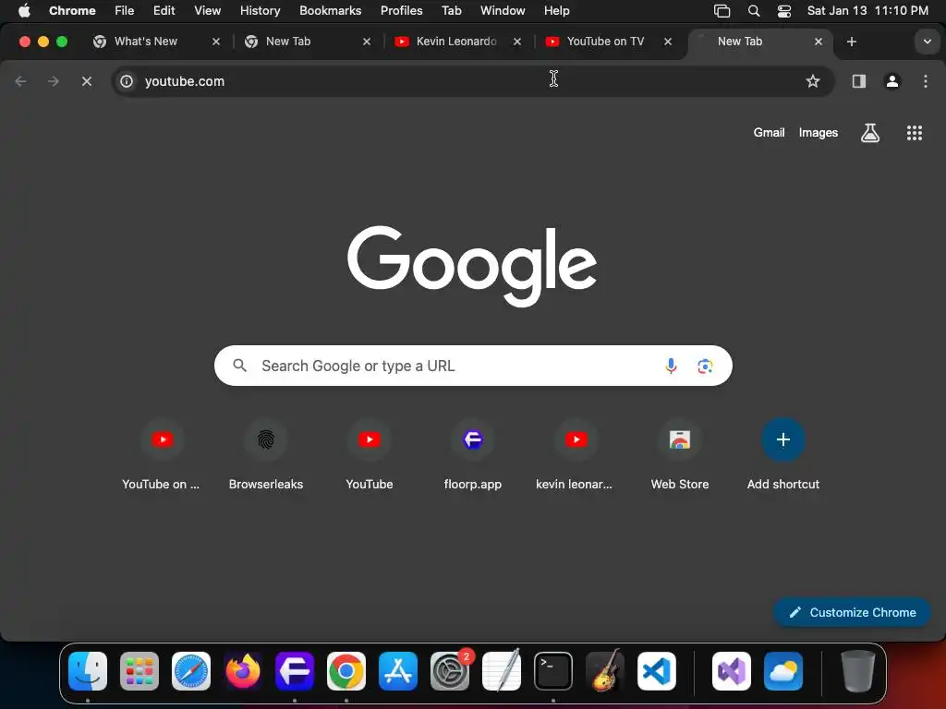Click the date and time in menu bar

pyautogui.click(x=867, y=10)
